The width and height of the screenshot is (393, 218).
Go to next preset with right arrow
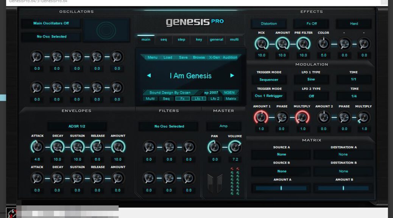(232, 75)
